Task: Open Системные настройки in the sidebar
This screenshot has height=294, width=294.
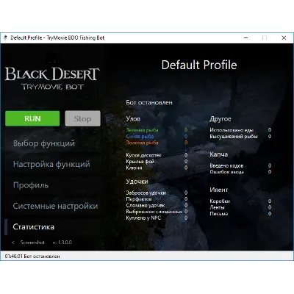Action: [55, 206]
